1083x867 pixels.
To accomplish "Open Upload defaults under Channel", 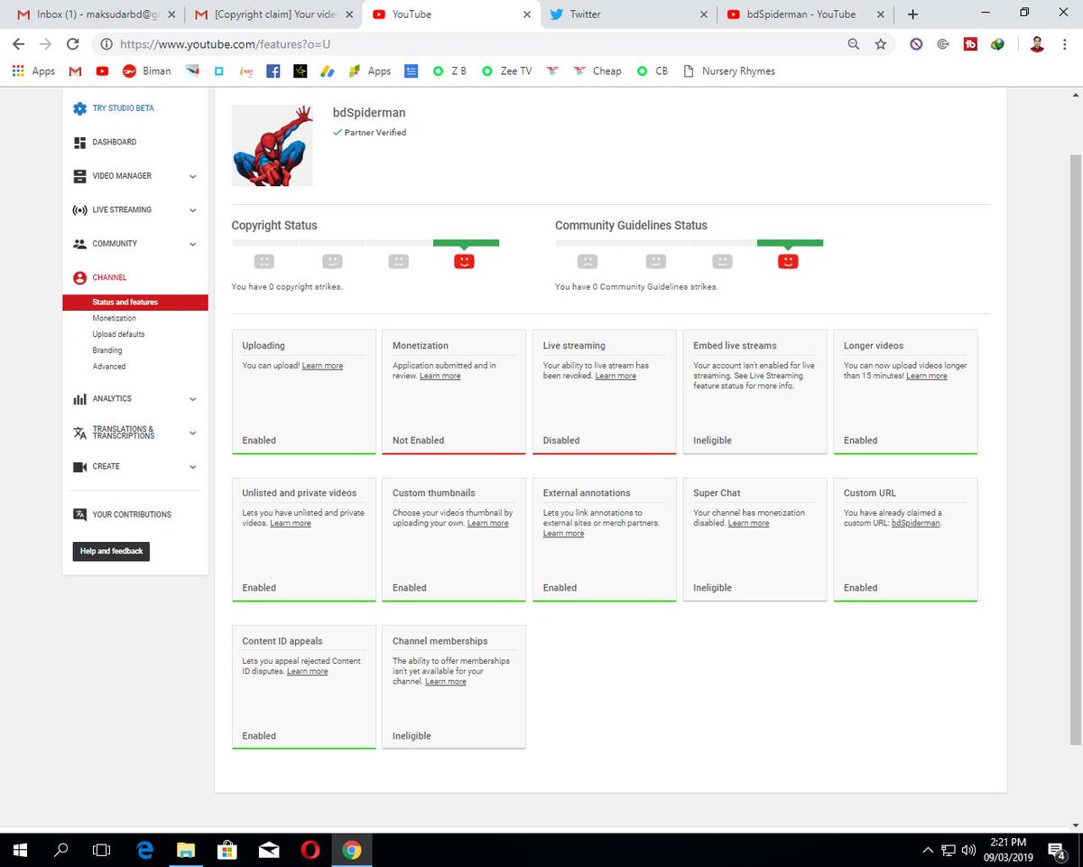I will pos(118,334).
